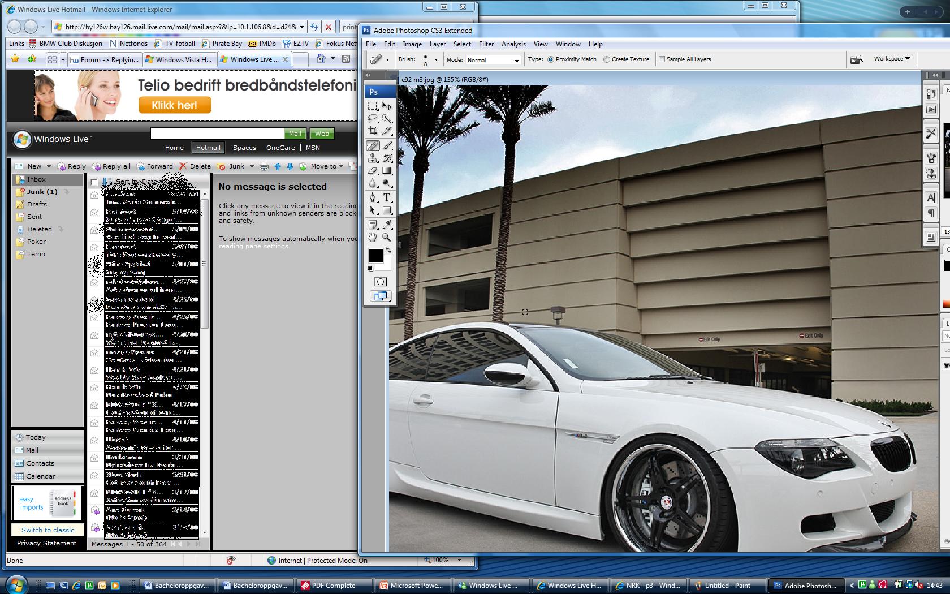Select the Gradient tool

[387, 171]
